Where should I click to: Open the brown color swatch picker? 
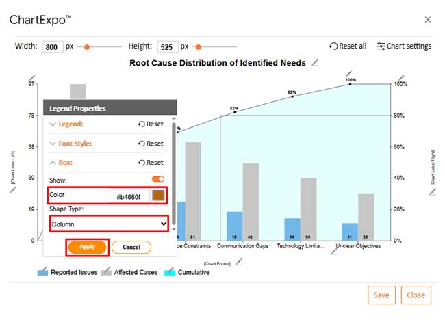pyautogui.click(x=158, y=196)
